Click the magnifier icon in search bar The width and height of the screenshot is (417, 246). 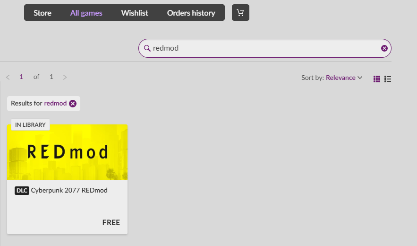(147, 48)
